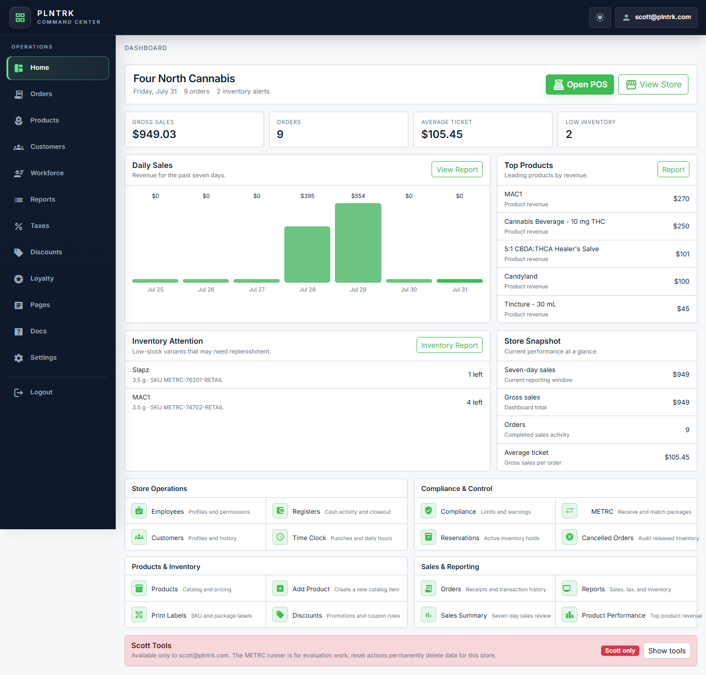This screenshot has width=706, height=675.
Task: Open the Time Clock tile icon
Action: tap(280, 538)
